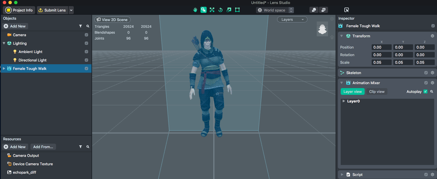The image size is (437, 179).
Task: Open Script component gear menu
Action: pyautogui.click(x=432, y=175)
